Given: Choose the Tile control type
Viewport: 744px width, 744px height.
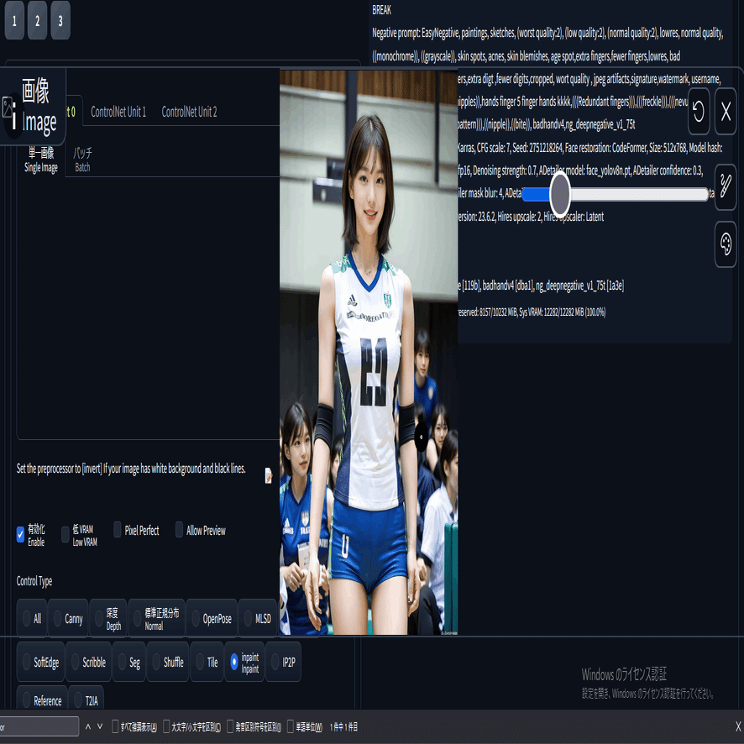Looking at the screenshot, I should point(207,662).
